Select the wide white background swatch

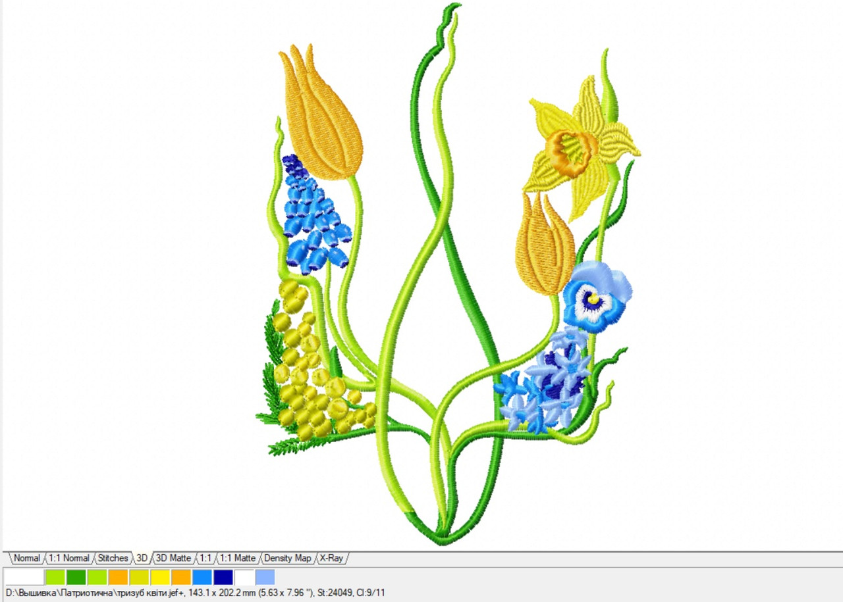pyautogui.click(x=24, y=577)
